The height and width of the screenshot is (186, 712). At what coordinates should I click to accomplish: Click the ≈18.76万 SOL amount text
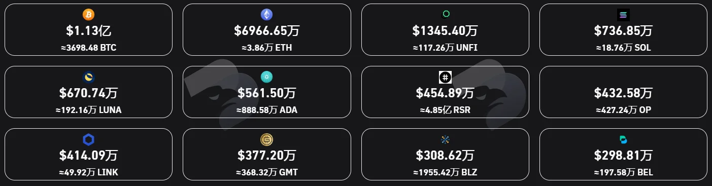click(623, 48)
